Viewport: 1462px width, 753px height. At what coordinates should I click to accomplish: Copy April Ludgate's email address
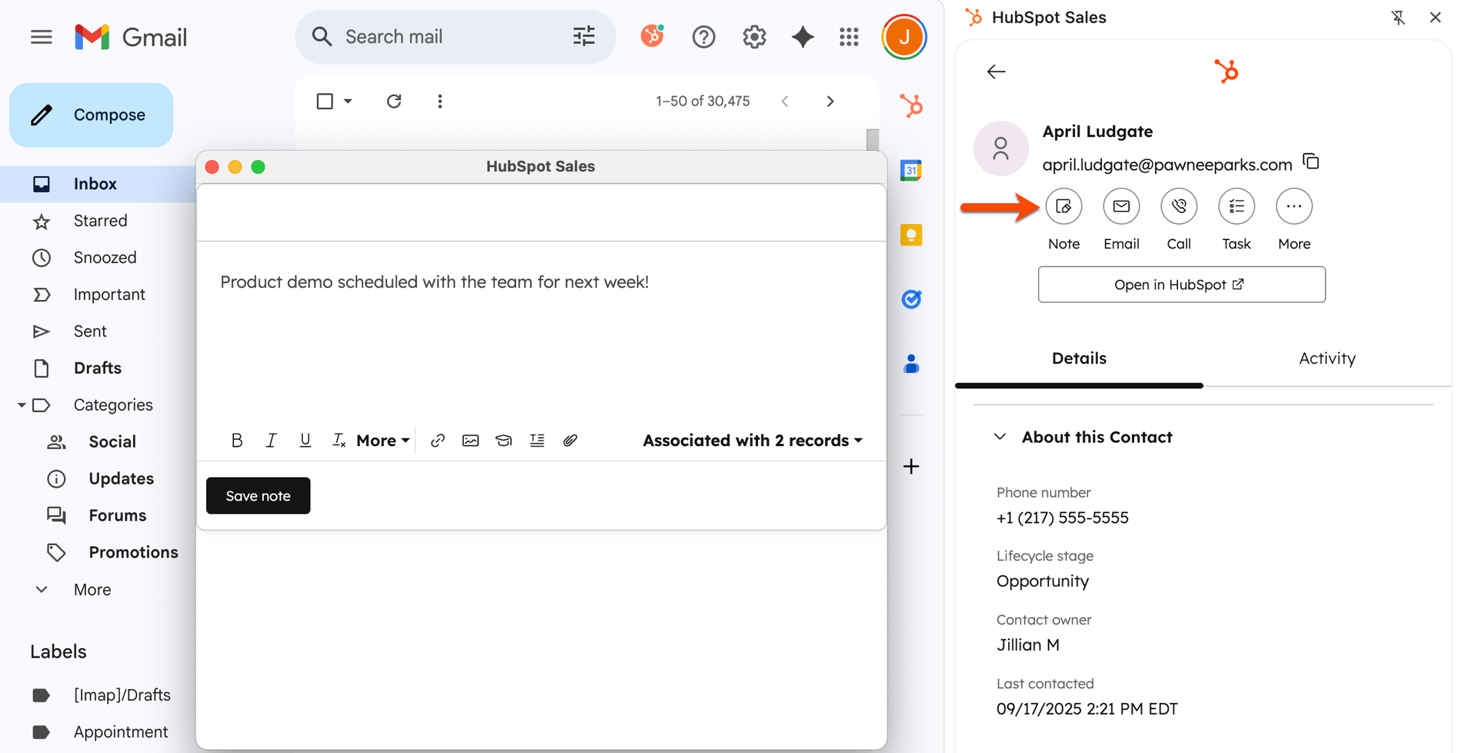[x=1312, y=161]
